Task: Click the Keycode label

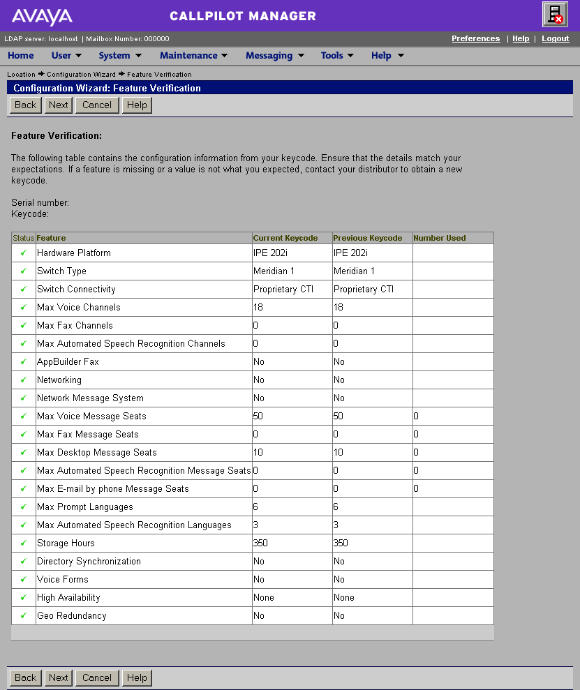Action: pos(30,214)
